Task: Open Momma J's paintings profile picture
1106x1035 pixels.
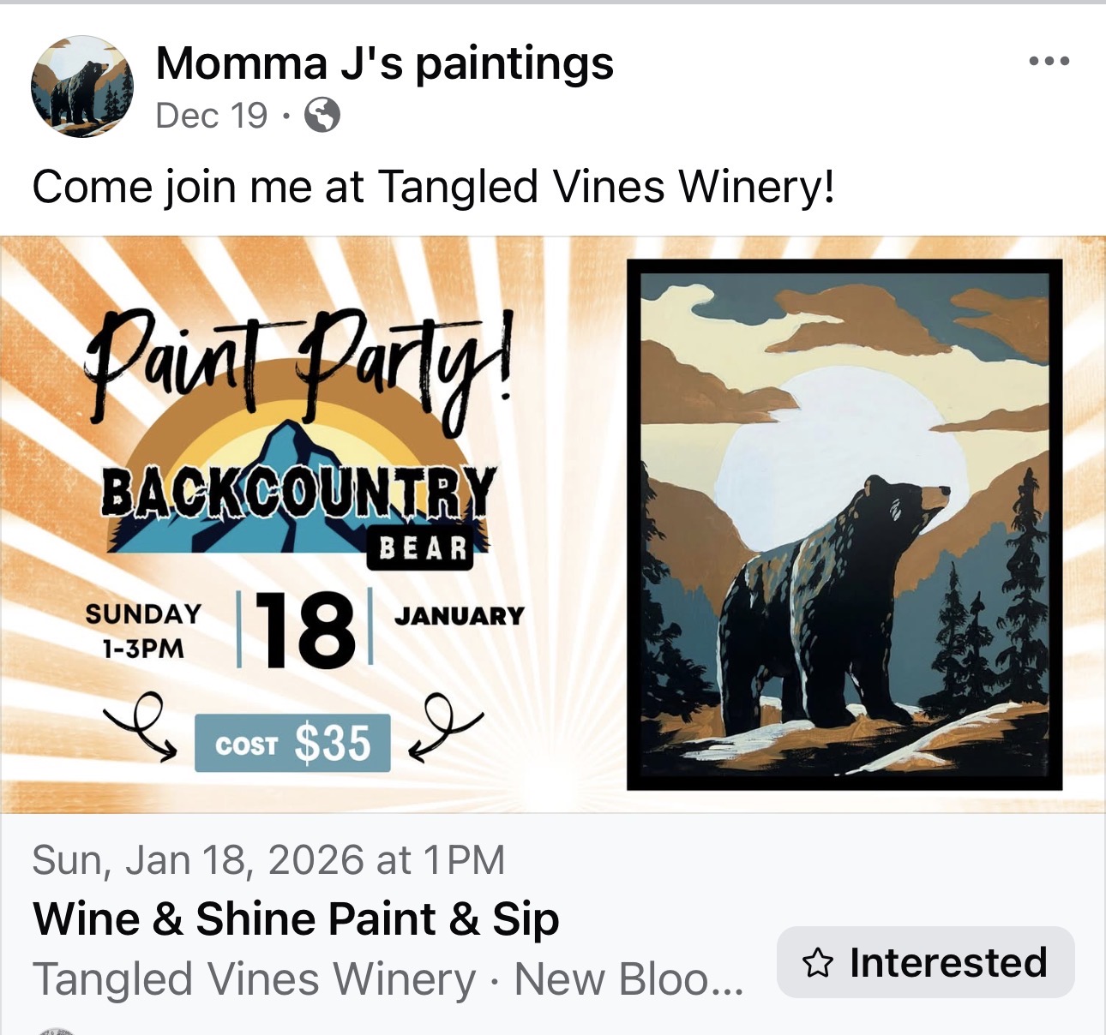Action: [82, 87]
